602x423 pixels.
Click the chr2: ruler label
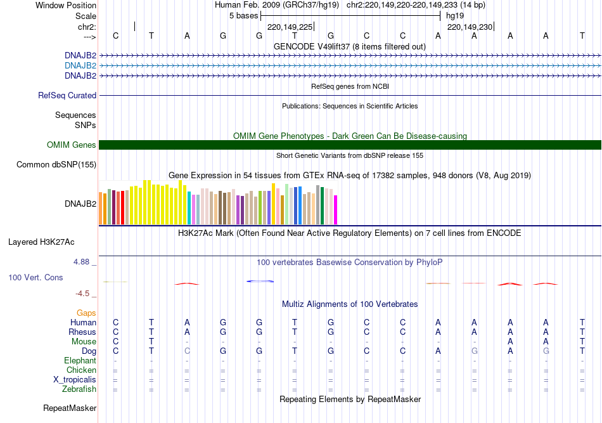click(87, 27)
